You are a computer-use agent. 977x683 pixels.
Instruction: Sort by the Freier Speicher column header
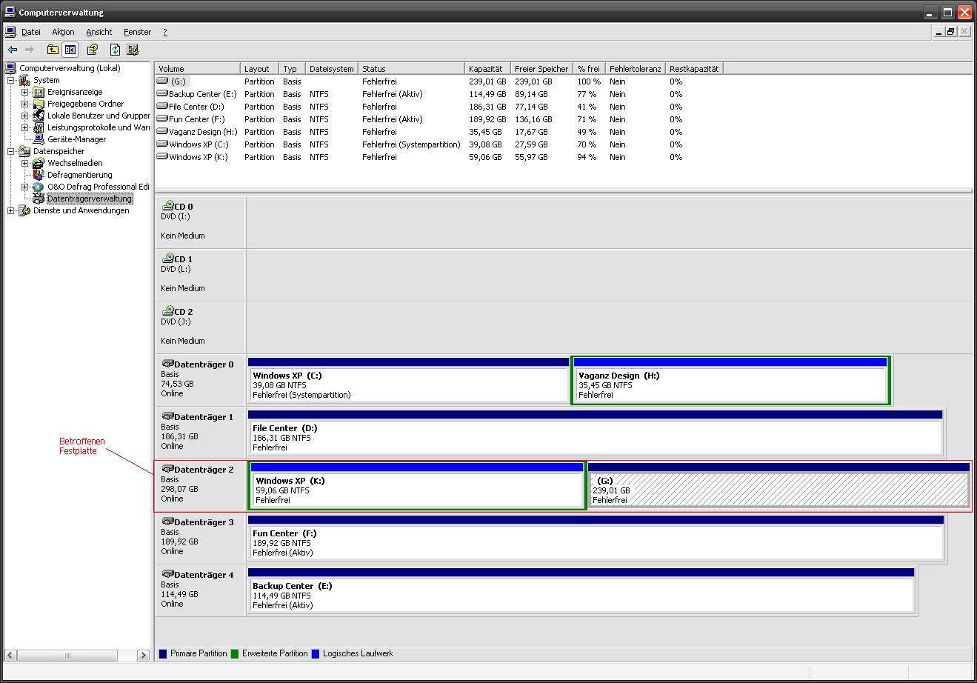[x=541, y=68]
